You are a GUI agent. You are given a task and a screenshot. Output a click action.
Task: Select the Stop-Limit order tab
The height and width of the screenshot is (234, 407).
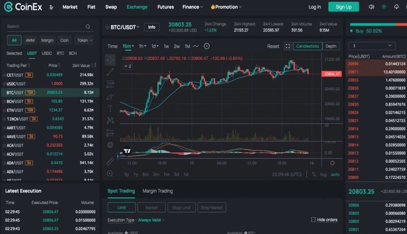pos(182,208)
